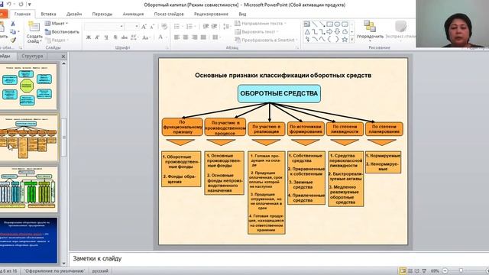Toggle Align Text Left

(176, 37)
